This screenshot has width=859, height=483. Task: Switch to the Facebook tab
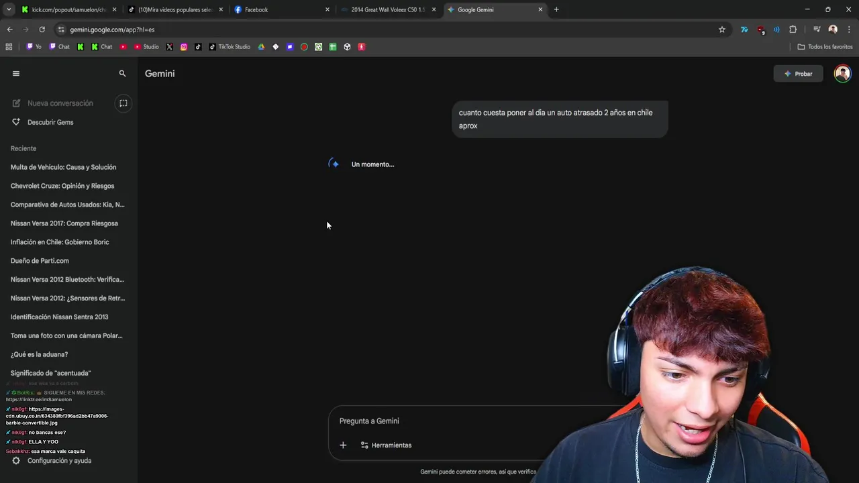(x=282, y=9)
